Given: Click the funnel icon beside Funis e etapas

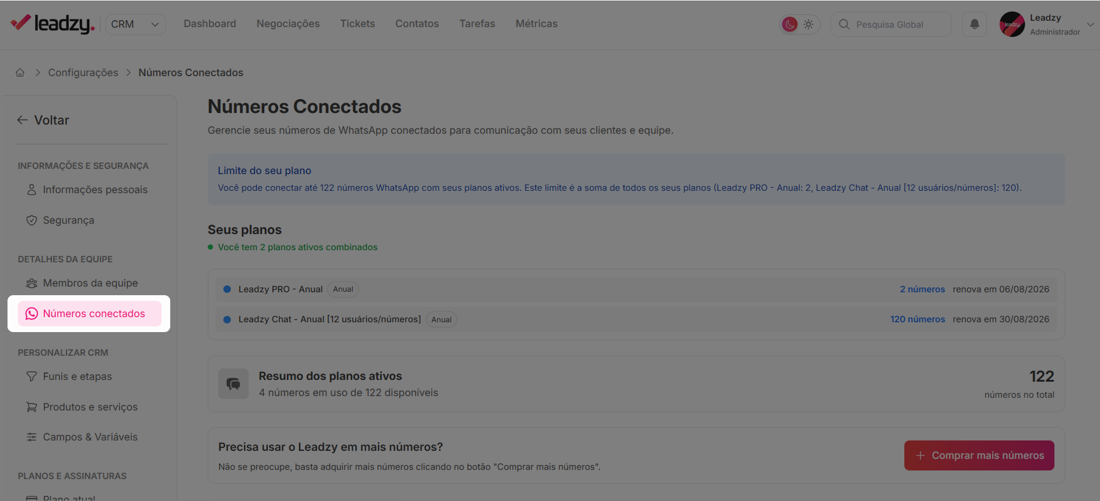Looking at the screenshot, I should point(32,376).
